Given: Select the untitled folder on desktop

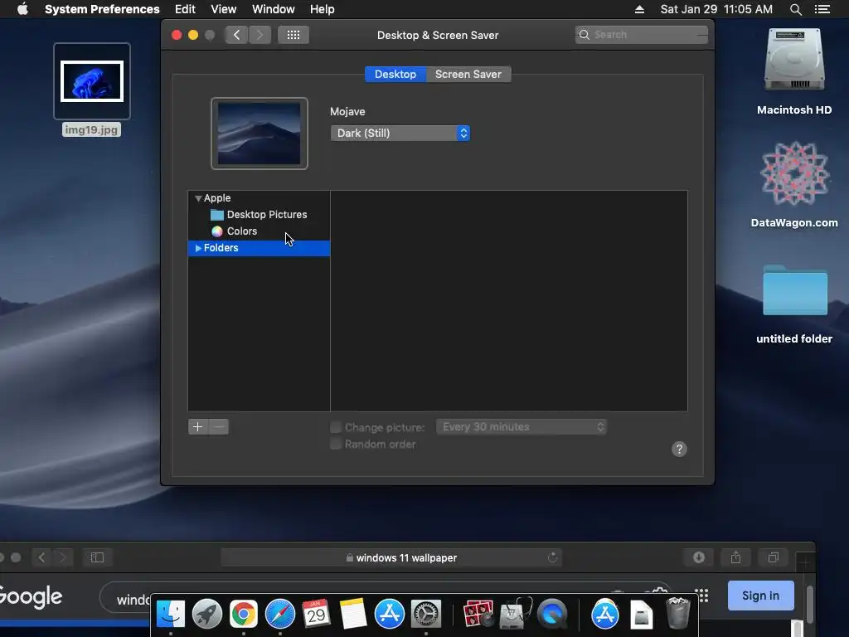Looking at the screenshot, I should pyautogui.click(x=794, y=304).
